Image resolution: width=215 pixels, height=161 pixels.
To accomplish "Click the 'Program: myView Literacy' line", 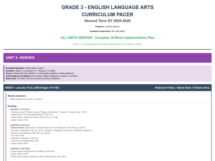I will coord(107,27).
